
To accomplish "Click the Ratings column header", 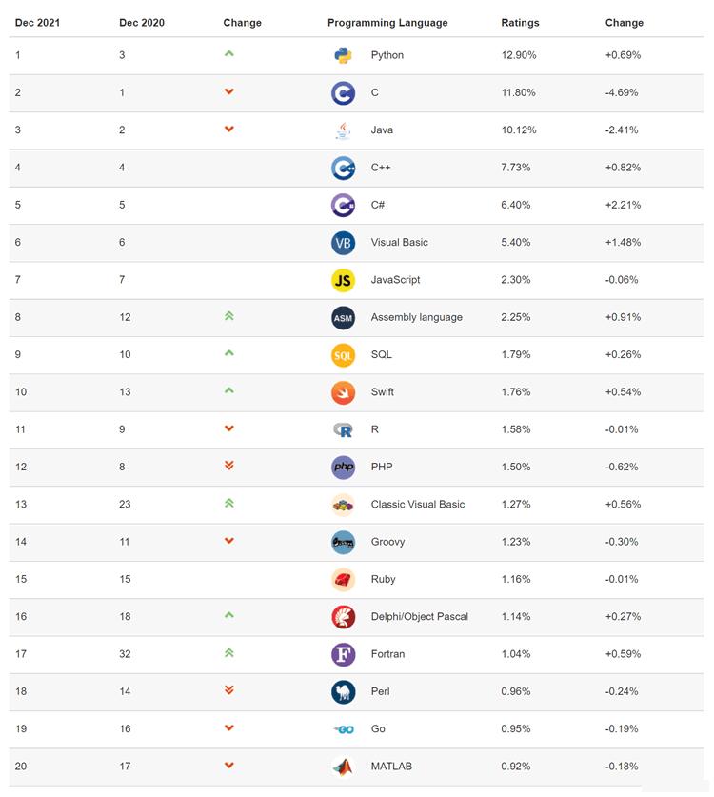I will tap(520, 23).
